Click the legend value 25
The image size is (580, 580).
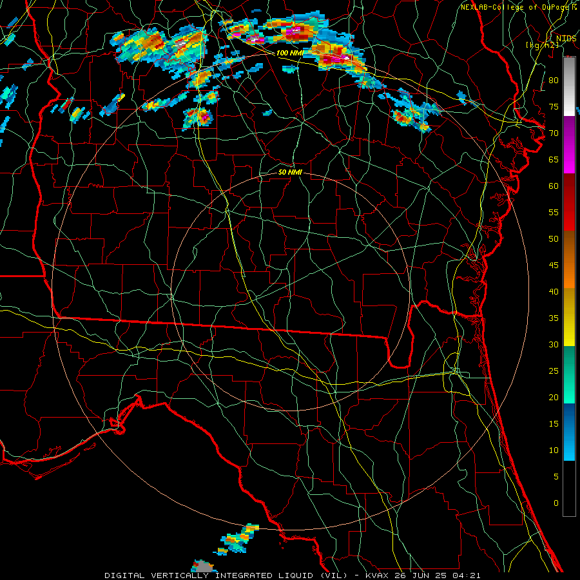click(x=554, y=371)
